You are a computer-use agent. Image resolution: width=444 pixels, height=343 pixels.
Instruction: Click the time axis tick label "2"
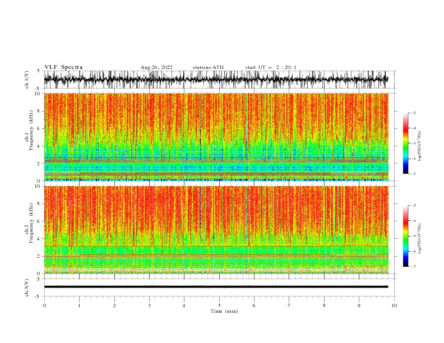(114, 305)
